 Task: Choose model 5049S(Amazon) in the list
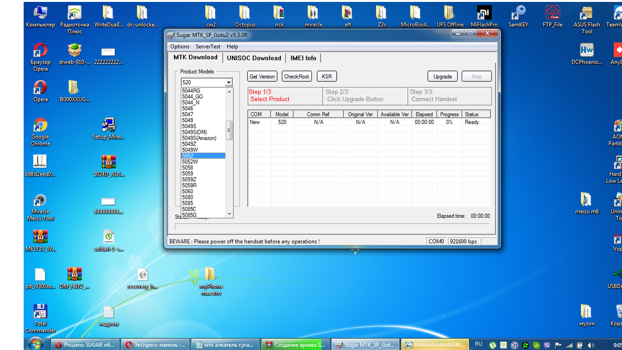(x=203, y=138)
